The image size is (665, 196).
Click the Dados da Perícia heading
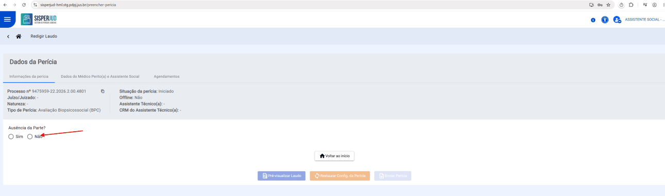(x=33, y=62)
